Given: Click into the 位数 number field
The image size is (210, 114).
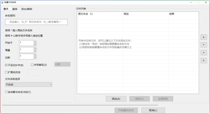Looking at the screenshot, I should click(x=27, y=57).
